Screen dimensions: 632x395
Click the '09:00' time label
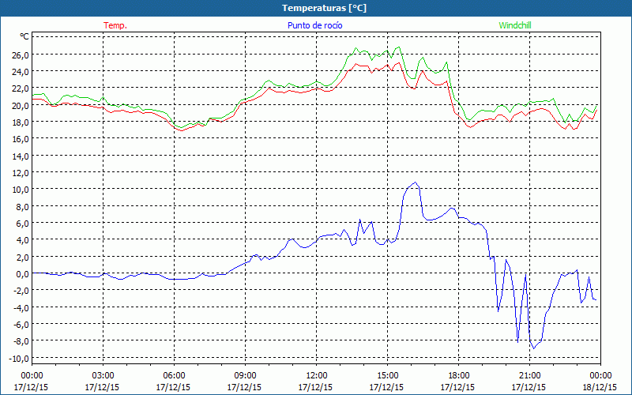tap(245, 376)
